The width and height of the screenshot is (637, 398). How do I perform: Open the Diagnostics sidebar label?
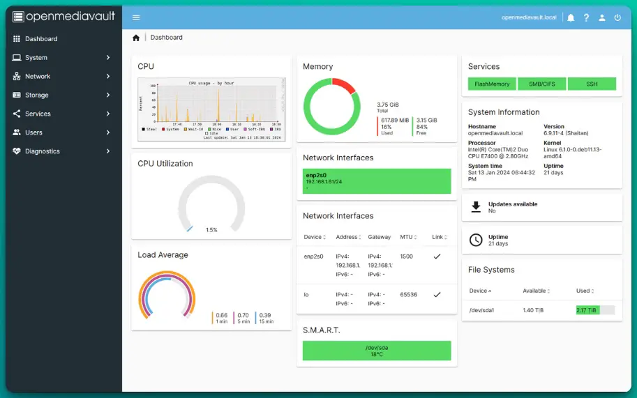click(x=43, y=151)
